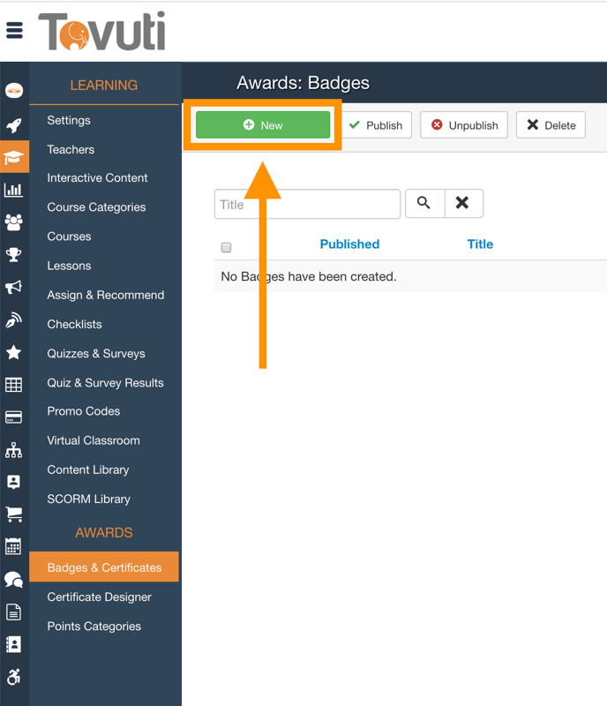
Task: Open the accessibility wheelchair icon
Action: pos(14,677)
